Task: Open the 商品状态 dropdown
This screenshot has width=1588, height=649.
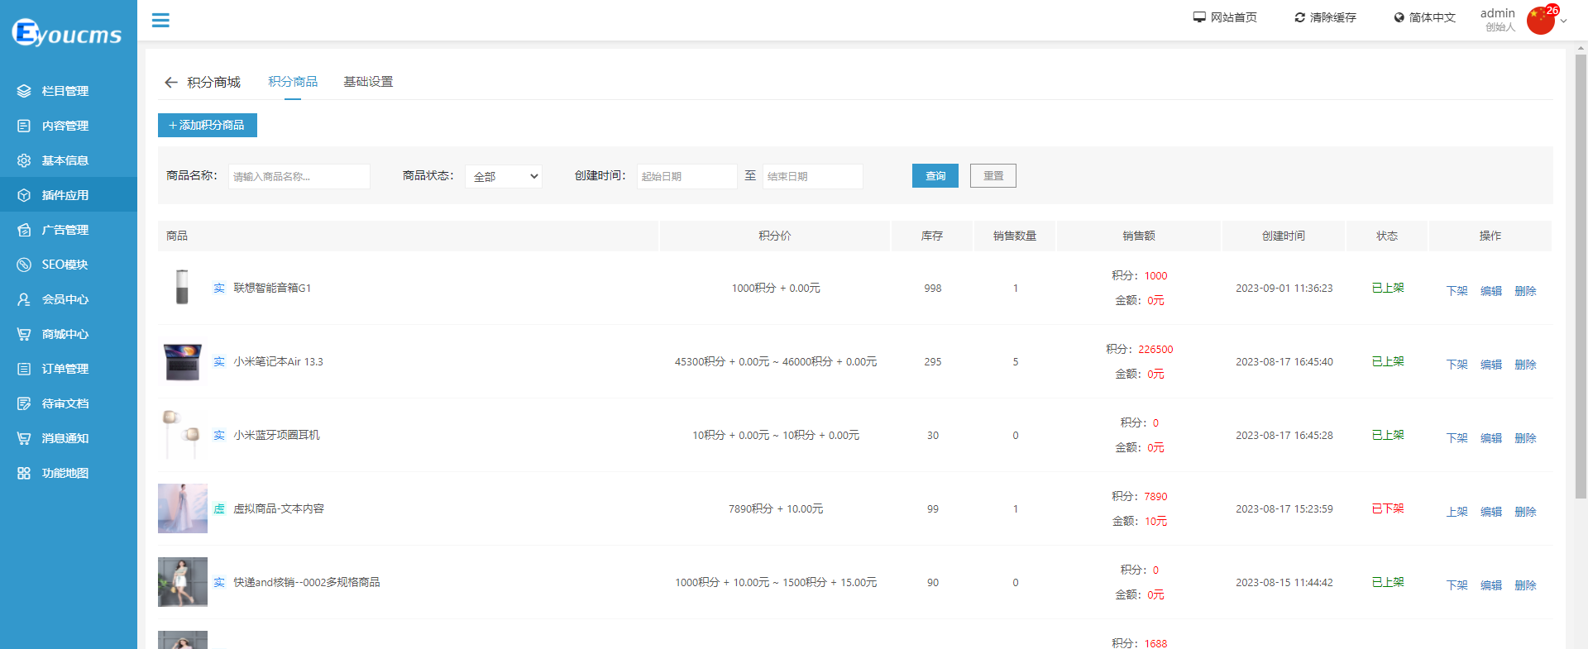Action: click(504, 176)
